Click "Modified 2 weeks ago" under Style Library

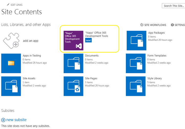[x=159, y=86]
